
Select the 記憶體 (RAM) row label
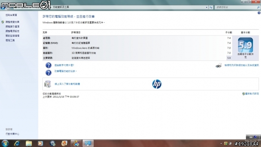tap(51, 43)
